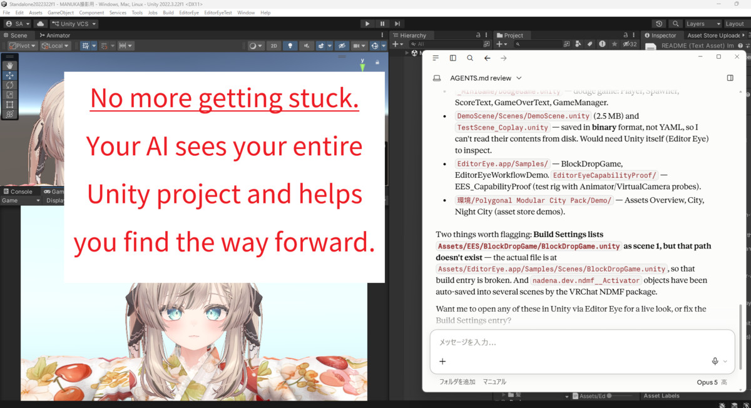
Task: Click the Step frame button in Unity
Action: (x=397, y=24)
